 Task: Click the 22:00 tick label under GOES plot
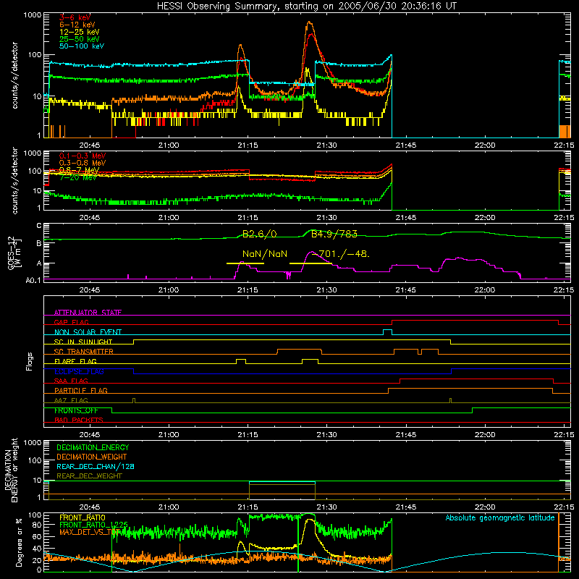484,290
